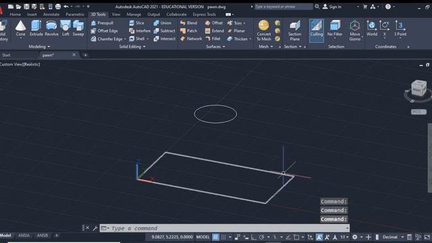Set the 3 Point UCS
The image size is (432, 243).
(x=400, y=28)
